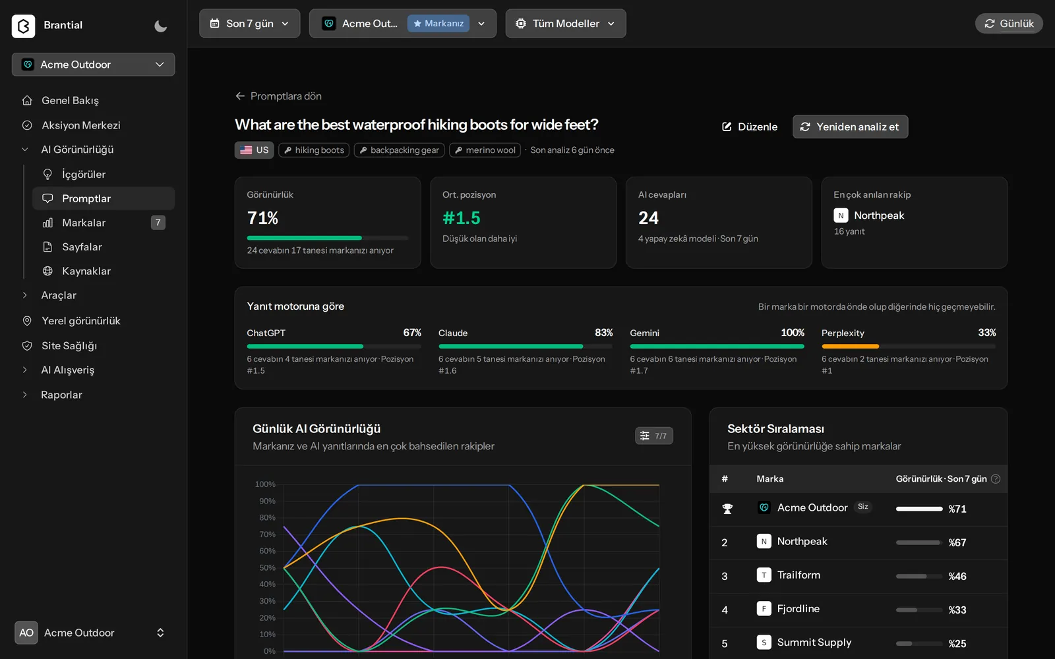The image size is (1055, 659).
Task: Open the Tüm Modeller dropdown
Action: point(566,23)
